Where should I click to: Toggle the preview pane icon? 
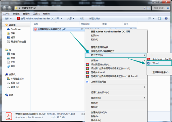coord(160,19)
